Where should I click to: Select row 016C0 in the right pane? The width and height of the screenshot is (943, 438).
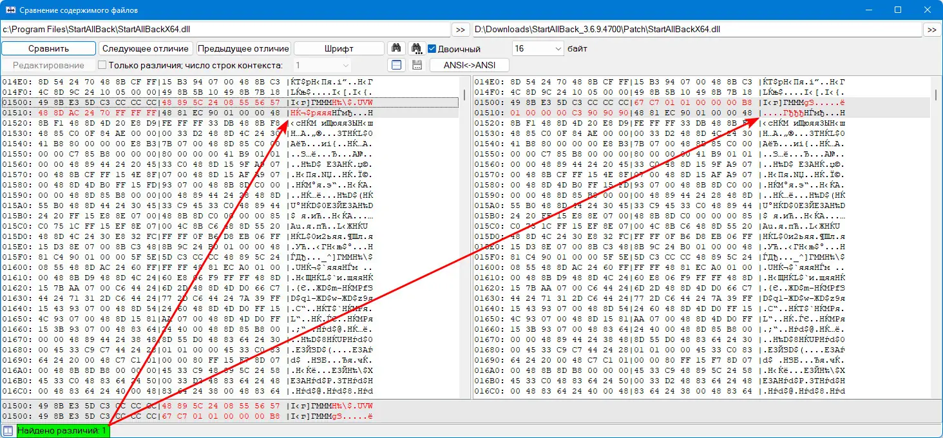(x=702, y=391)
